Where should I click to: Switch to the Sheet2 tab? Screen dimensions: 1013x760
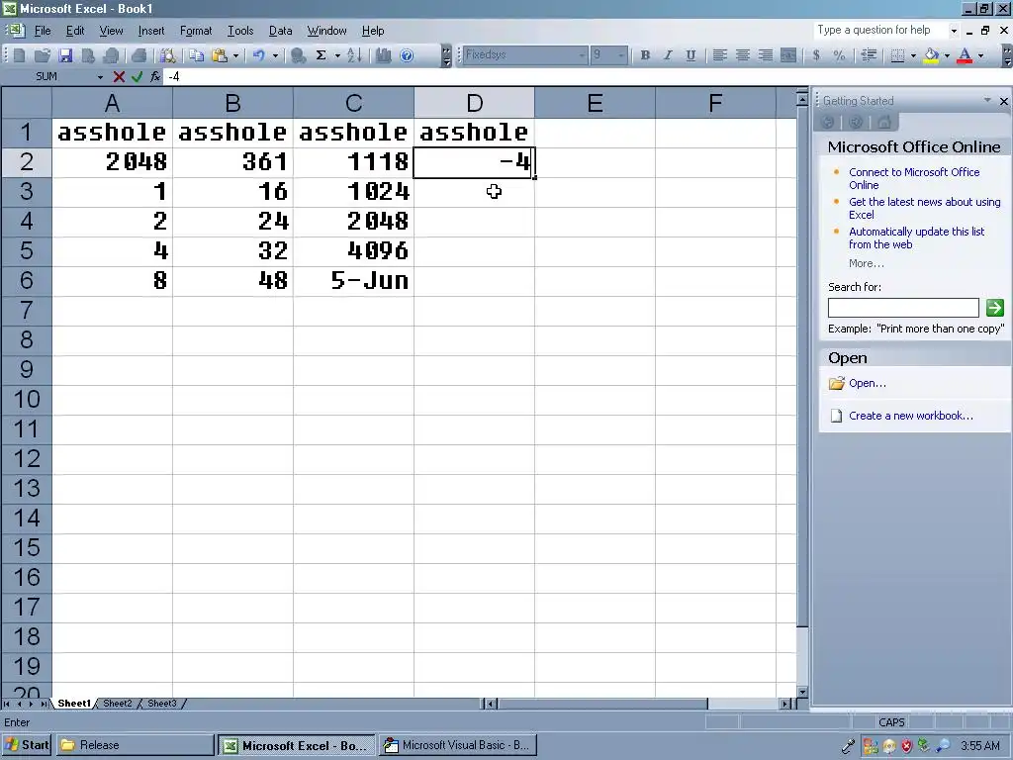pyautogui.click(x=117, y=704)
